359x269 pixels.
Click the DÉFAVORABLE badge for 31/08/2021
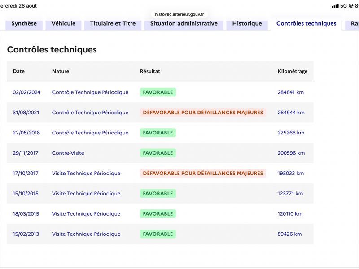[203, 113]
